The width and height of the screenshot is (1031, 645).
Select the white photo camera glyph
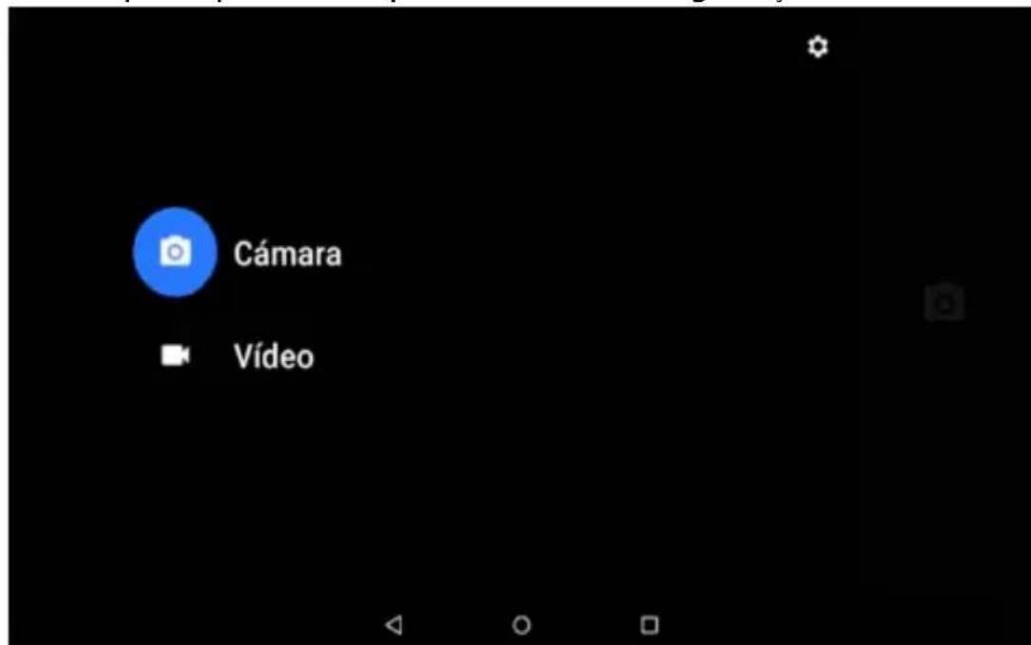[176, 251]
